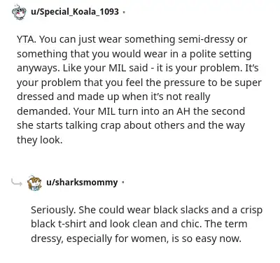Click "dressy, especially for women" in the reply
This screenshot has height=263, width=280.
pos(99,239)
